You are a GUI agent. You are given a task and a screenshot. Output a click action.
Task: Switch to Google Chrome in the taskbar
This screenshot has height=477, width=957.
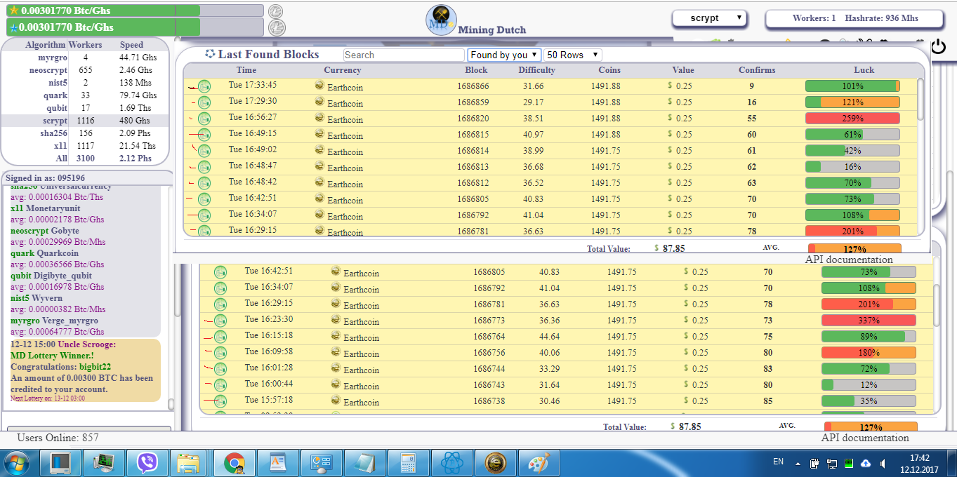[234, 463]
